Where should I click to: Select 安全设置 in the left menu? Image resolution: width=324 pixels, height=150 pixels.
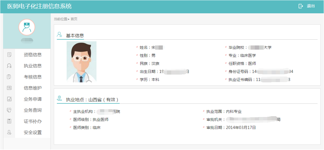point(33,132)
